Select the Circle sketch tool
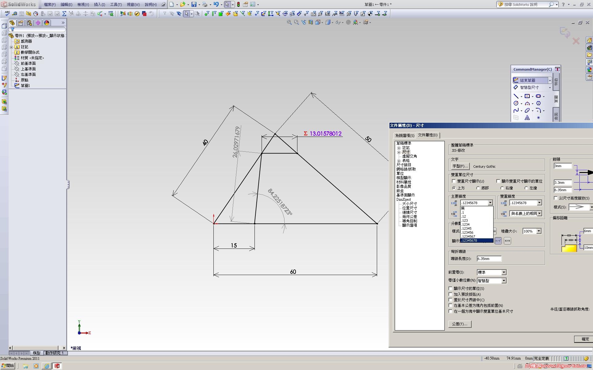 [516, 103]
